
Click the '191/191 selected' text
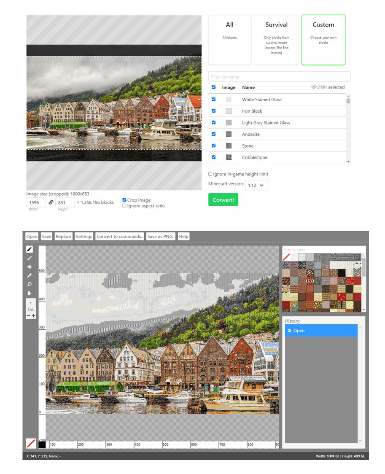click(328, 87)
